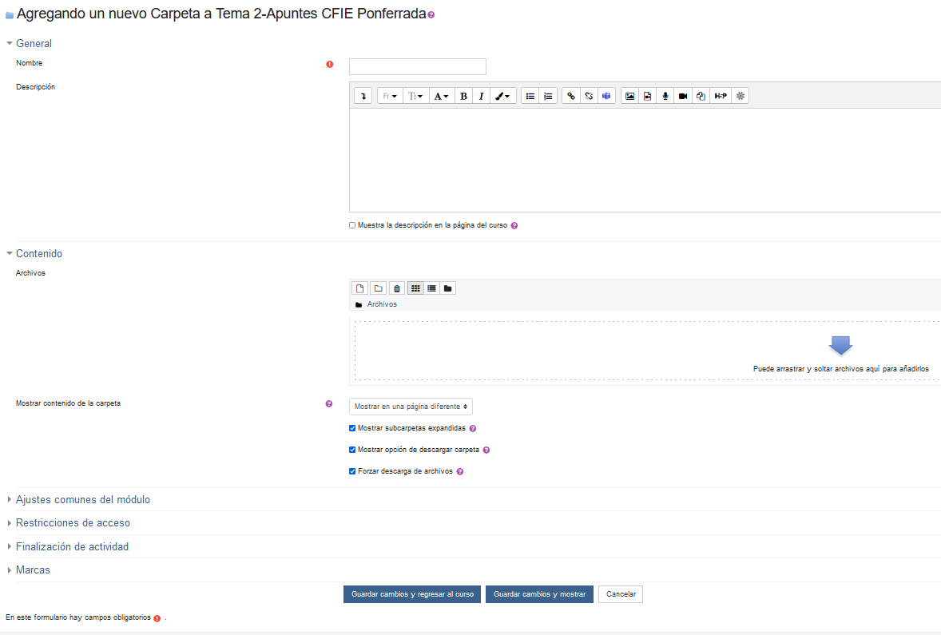Click Guardar cambios y regresar al curso
The width and height of the screenshot is (941, 635).
(412, 594)
